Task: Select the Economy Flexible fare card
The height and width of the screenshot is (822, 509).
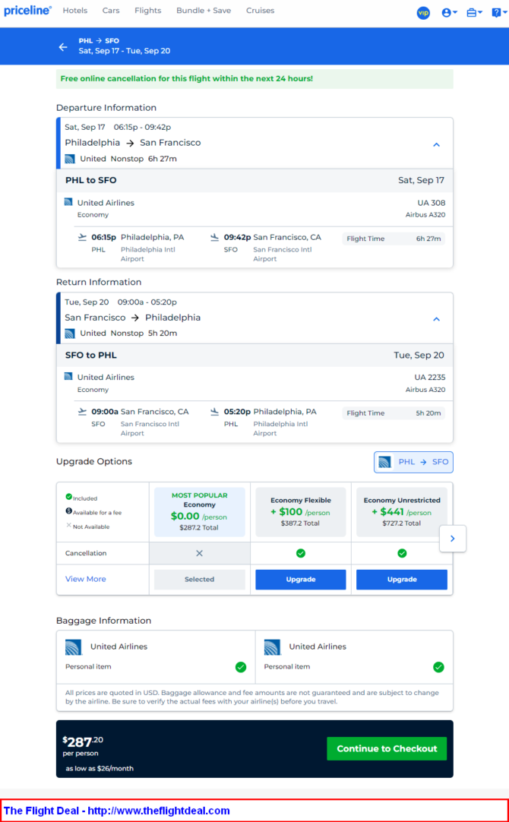Action: tap(300, 511)
